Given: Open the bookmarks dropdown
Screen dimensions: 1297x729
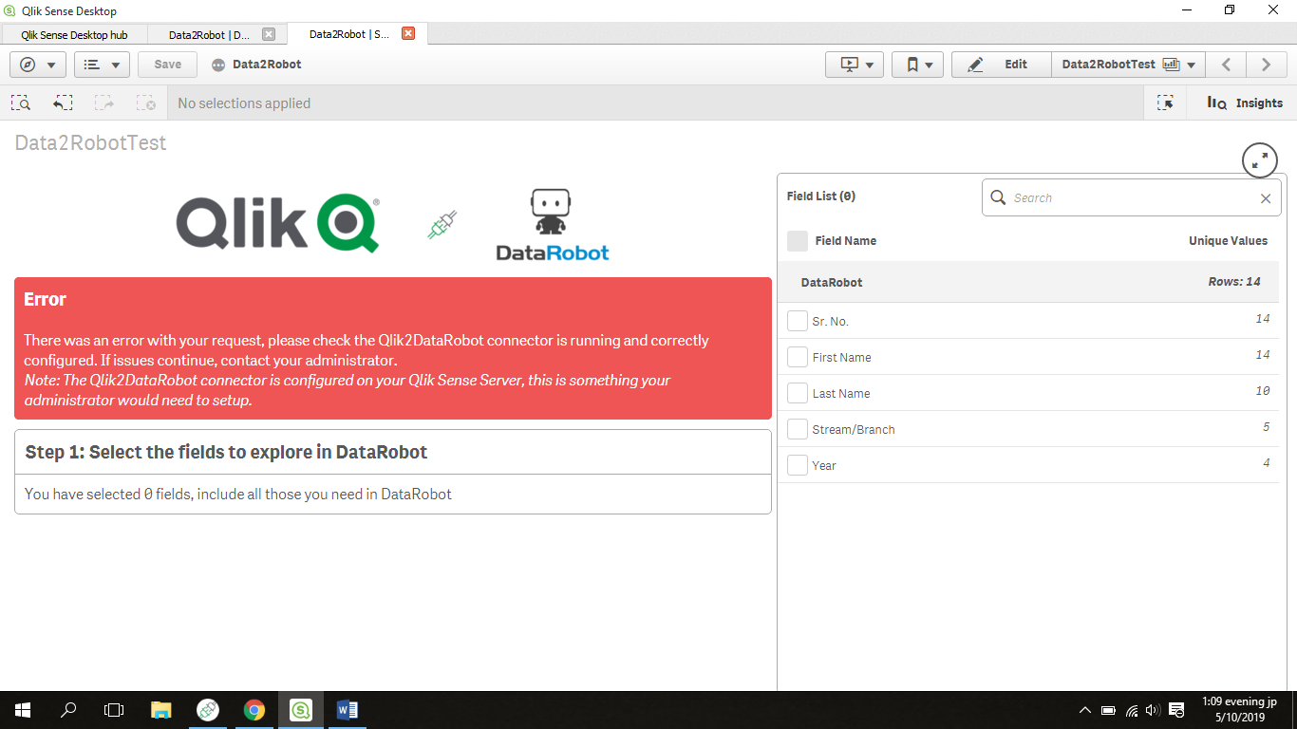Looking at the screenshot, I should [x=918, y=65].
